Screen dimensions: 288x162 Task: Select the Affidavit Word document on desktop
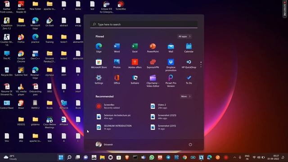pyautogui.click(x=64, y=121)
